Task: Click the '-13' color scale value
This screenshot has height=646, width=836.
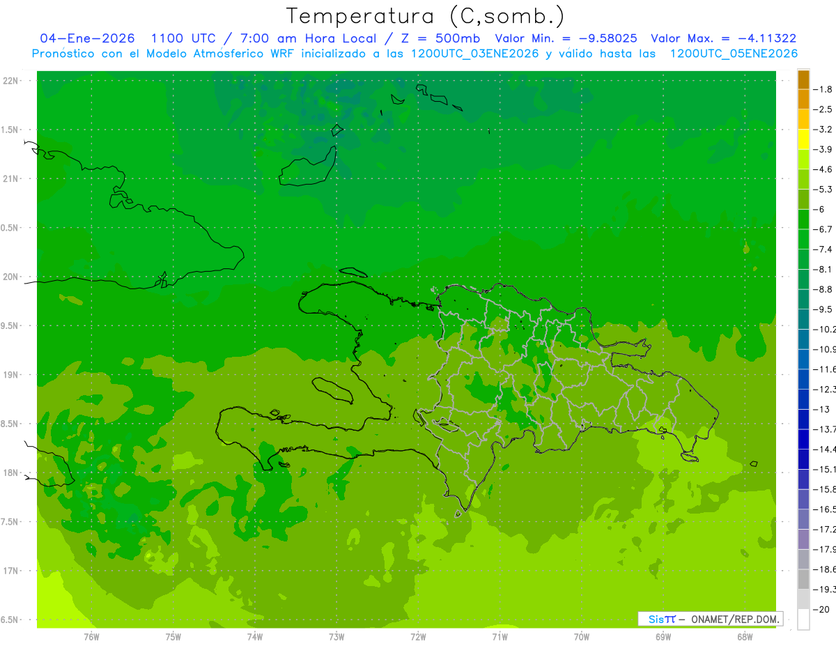Action: coord(821,409)
